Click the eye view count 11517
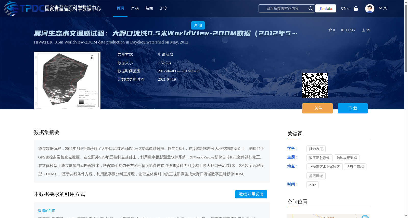This screenshot has width=408, height=218. pyautogui.click(x=348, y=30)
